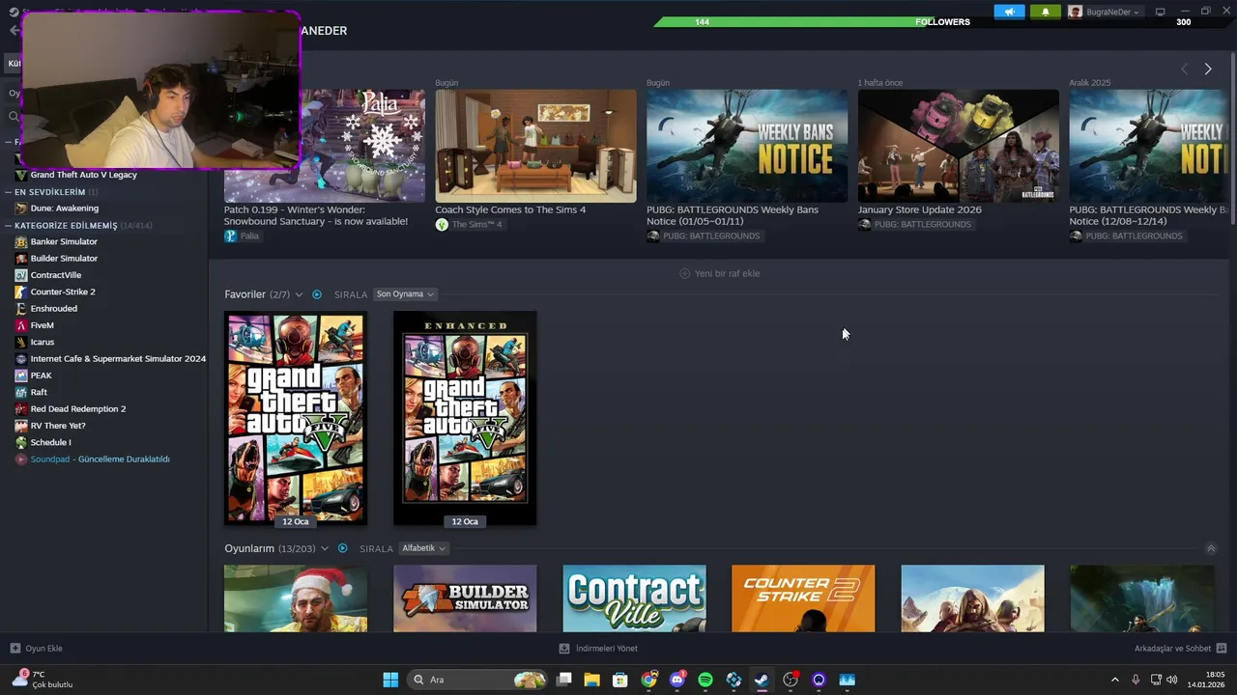Open Coach Style Sims 4 news image
Image resolution: width=1237 pixels, height=695 pixels.
point(535,146)
